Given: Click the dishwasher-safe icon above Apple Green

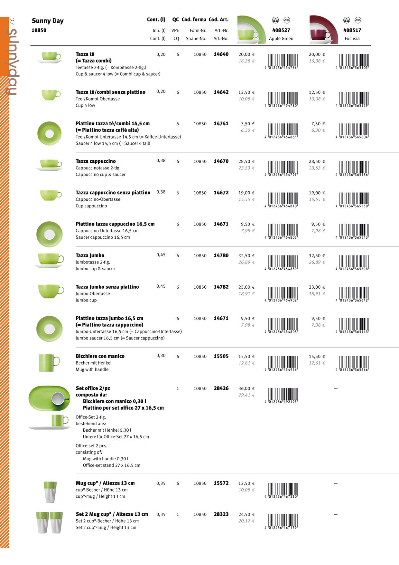Looking at the screenshot, I should pos(275,20).
